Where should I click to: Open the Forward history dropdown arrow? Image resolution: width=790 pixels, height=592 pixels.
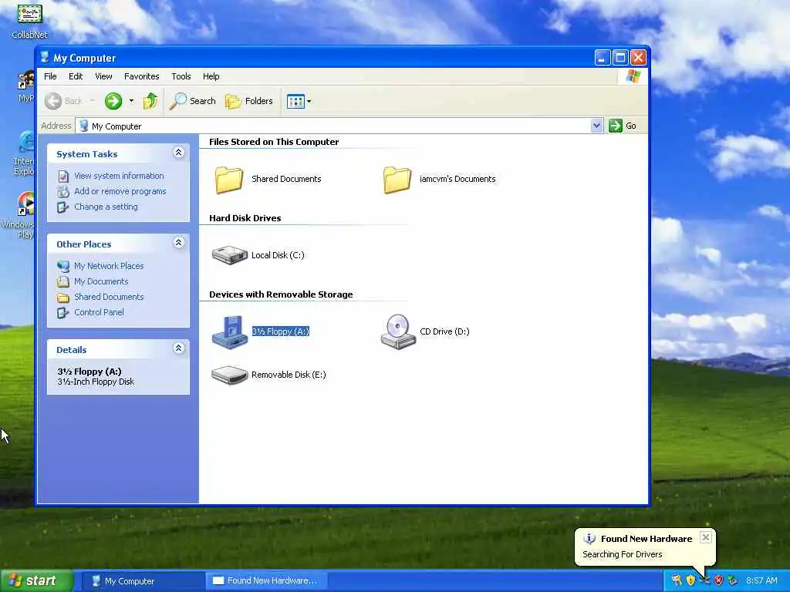tap(131, 101)
